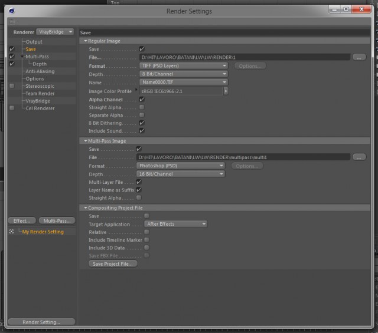Click the Multi-Pass... button
378x333 pixels.
pyautogui.click(x=57, y=220)
